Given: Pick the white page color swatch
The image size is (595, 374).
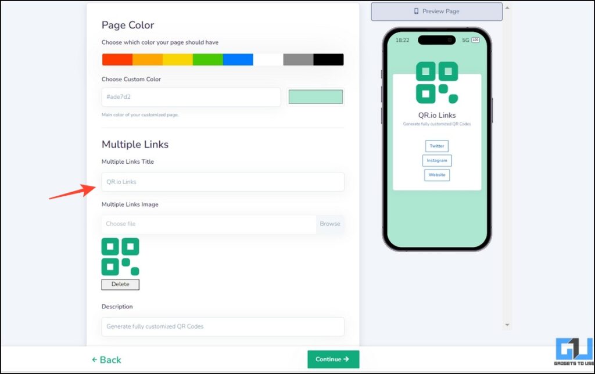Looking at the screenshot, I should click(268, 60).
